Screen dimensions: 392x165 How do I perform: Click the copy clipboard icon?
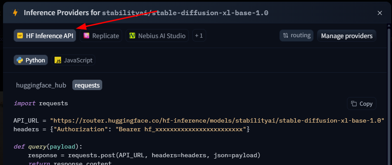tap(354, 104)
